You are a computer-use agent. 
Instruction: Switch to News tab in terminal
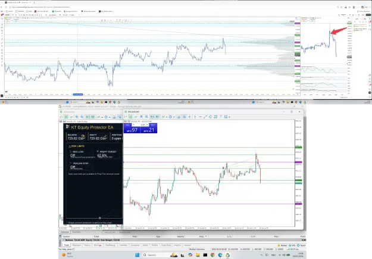[98, 245]
